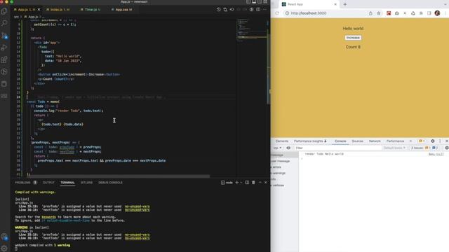449x252 pixels.
Task: Open the DEBUG CONSOLE panel tab
Action: [x=110, y=182]
